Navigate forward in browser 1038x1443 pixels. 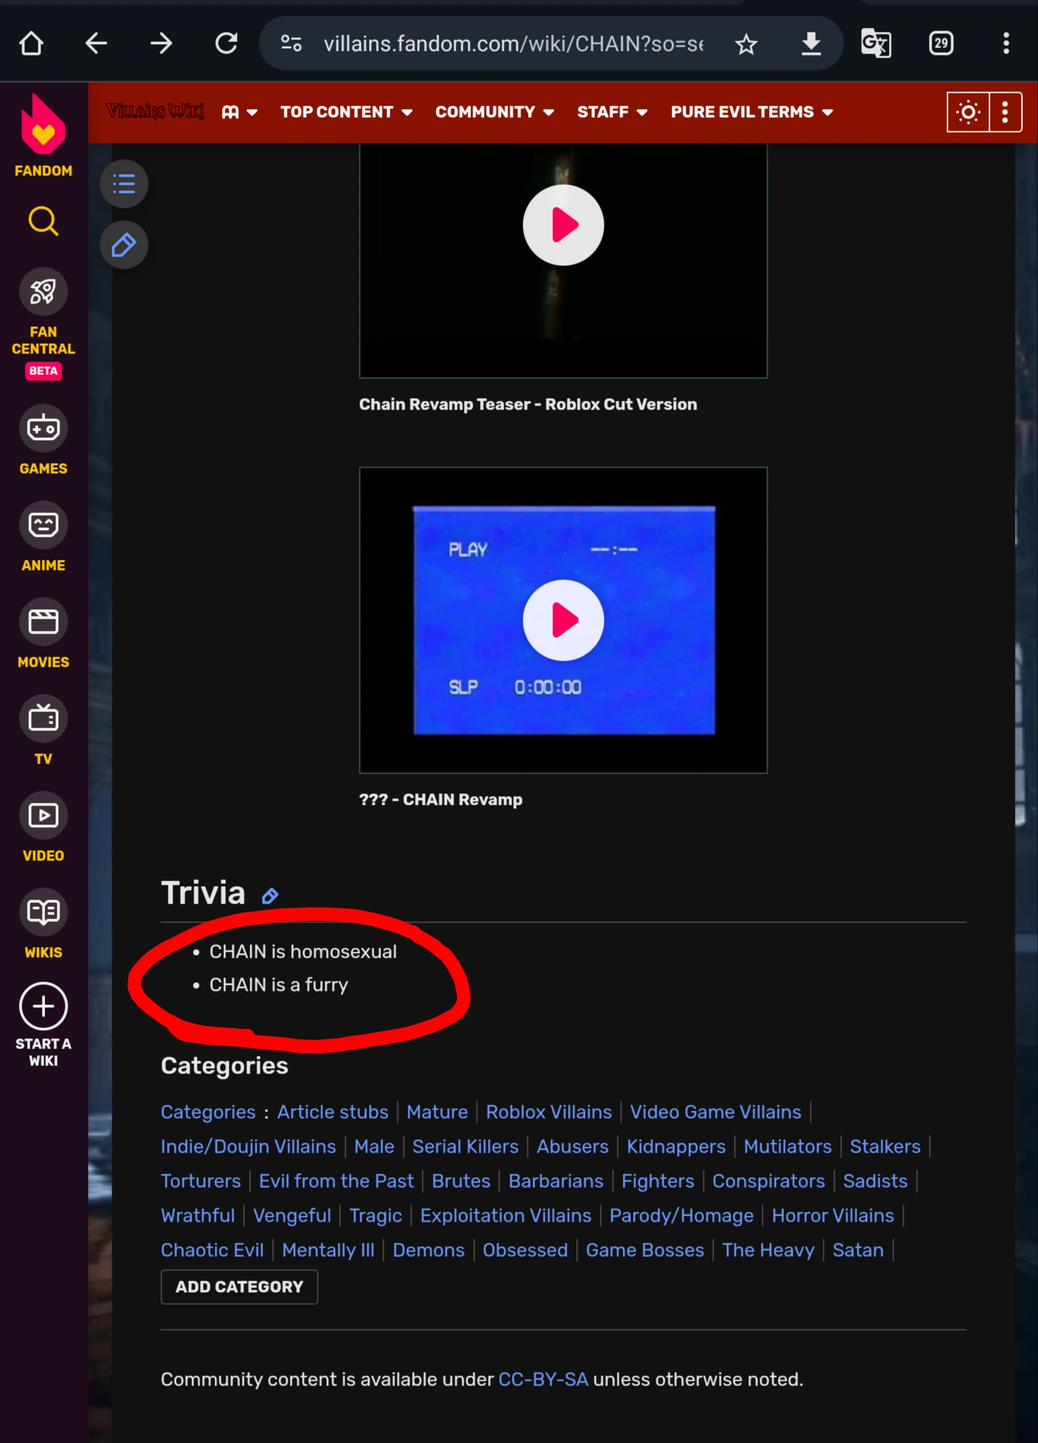[x=161, y=44]
